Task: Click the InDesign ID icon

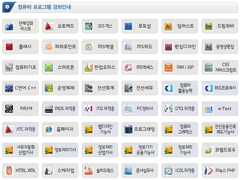Action: point(169,47)
